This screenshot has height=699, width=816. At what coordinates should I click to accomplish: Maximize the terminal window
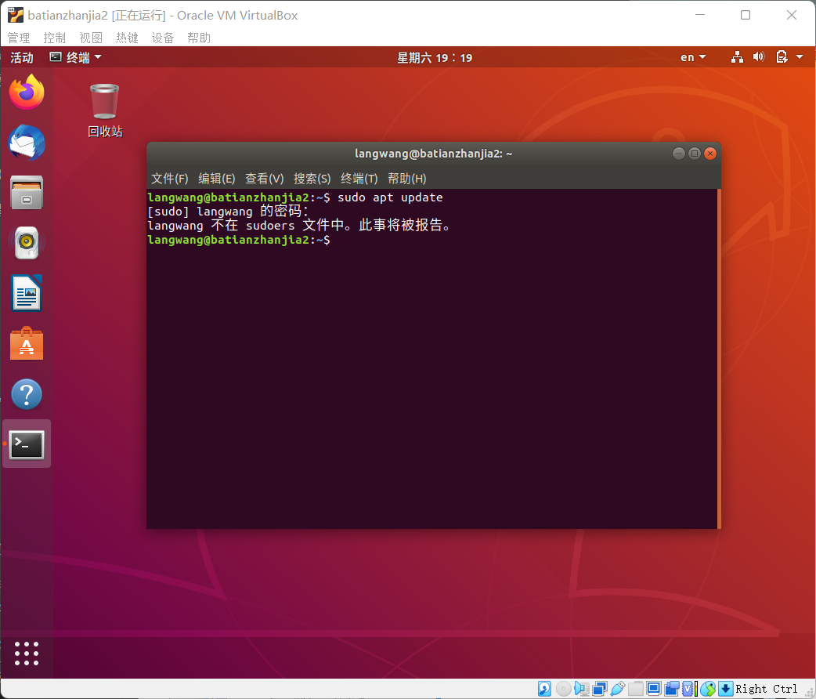point(694,153)
